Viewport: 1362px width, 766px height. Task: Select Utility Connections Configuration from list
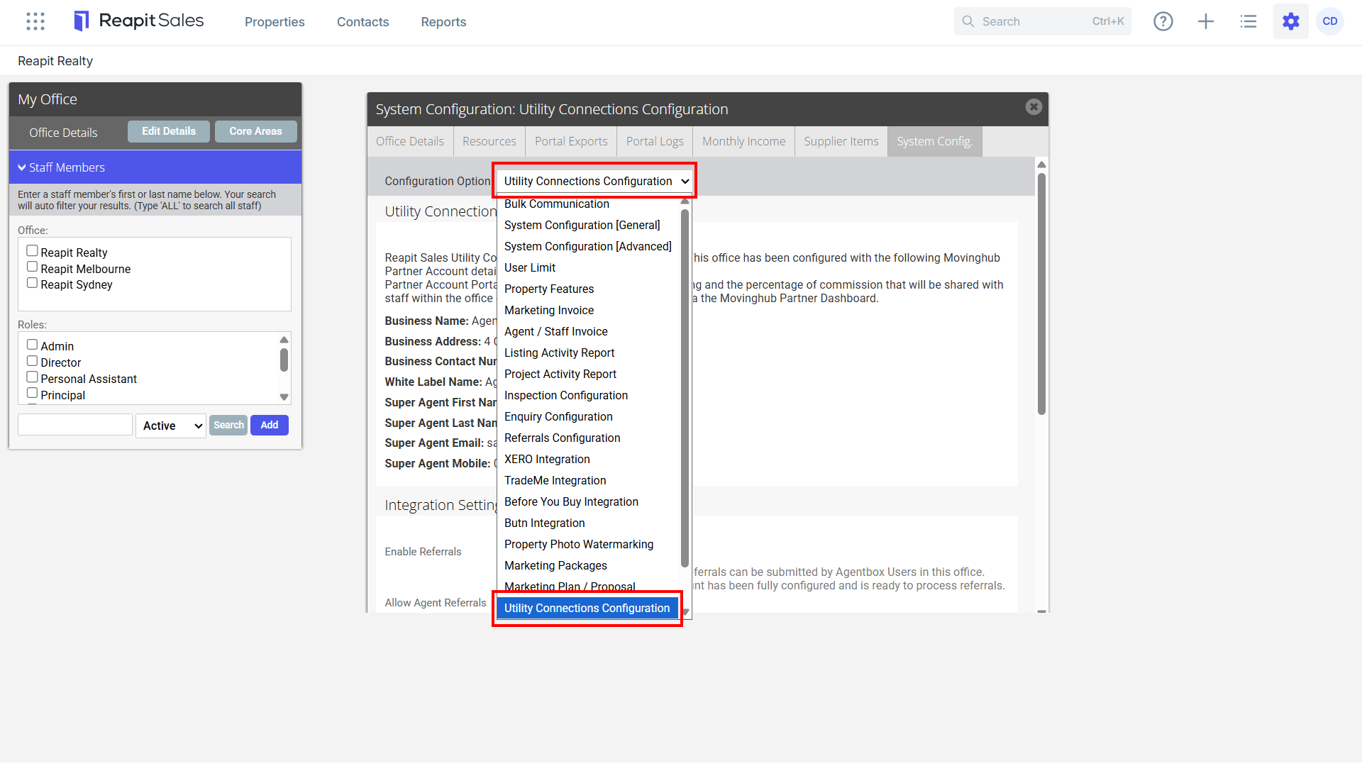click(x=587, y=609)
